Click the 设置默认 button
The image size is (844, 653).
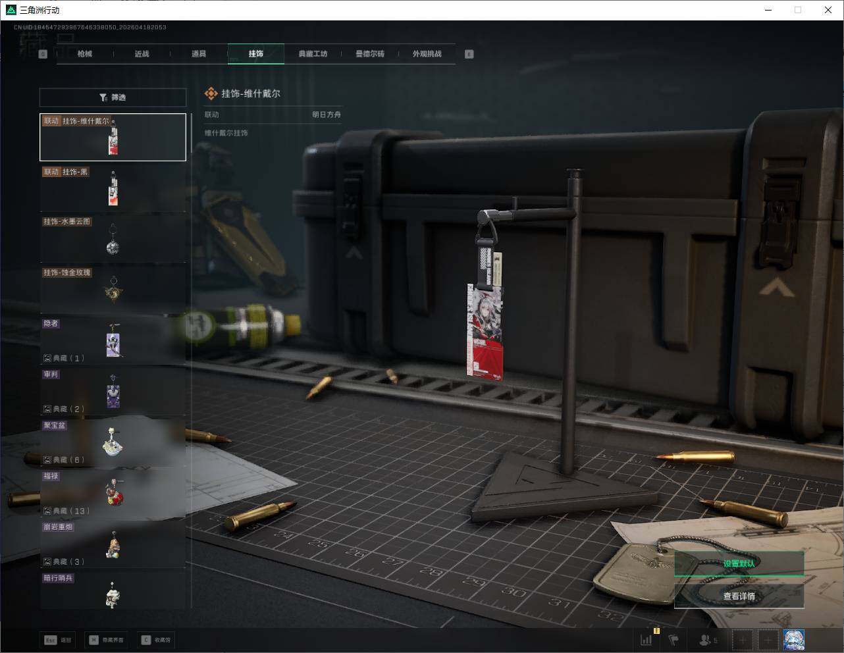pyautogui.click(x=739, y=563)
